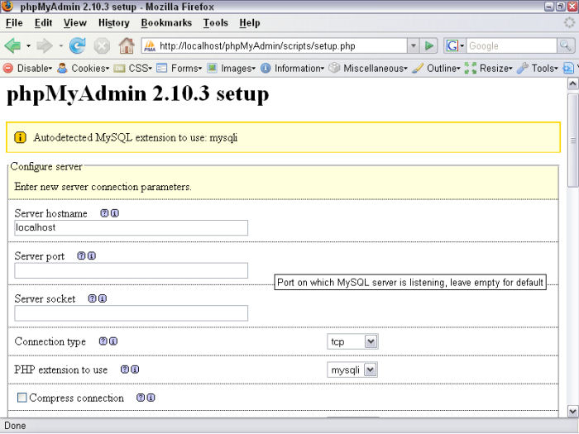Click the info icon for Connection type
The image size is (579, 434).
[x=113, y=341]
